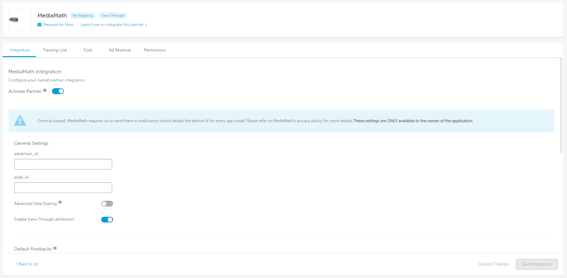Click the MediaMath logo thumbnail
The width and height of the screenshot is (567, 278).
point(20,20)
